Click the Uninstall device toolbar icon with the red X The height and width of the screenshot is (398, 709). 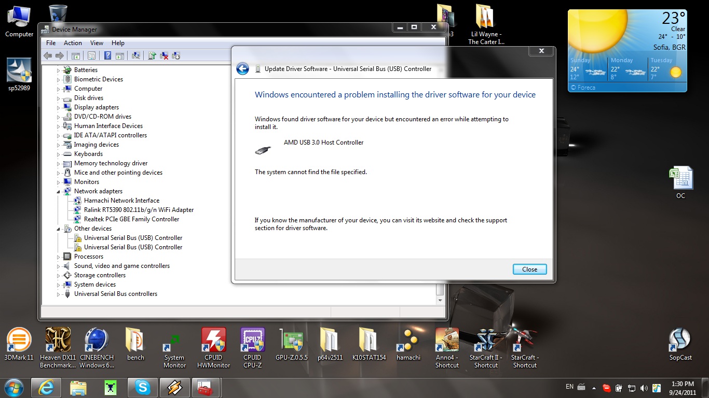pos(164,55)
